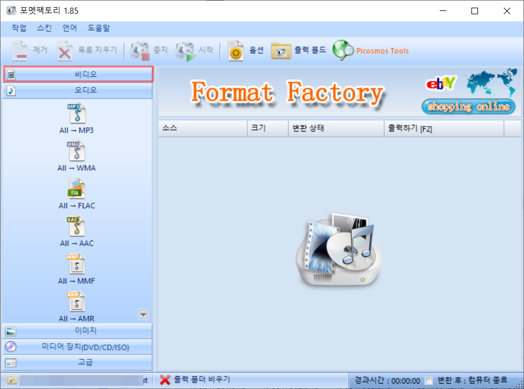Click the large Format Factory drive logo
The width and height of the screenshot is (524, 389).
[x=339, y=249]
